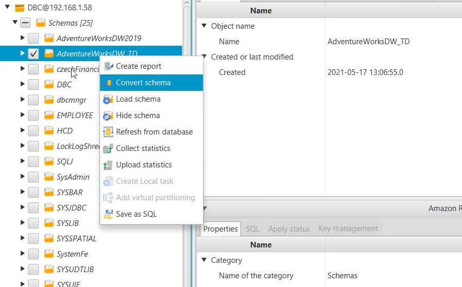This screenshot has height=287, width=462.
Task: Open the Key management tab
Action: 348,228
